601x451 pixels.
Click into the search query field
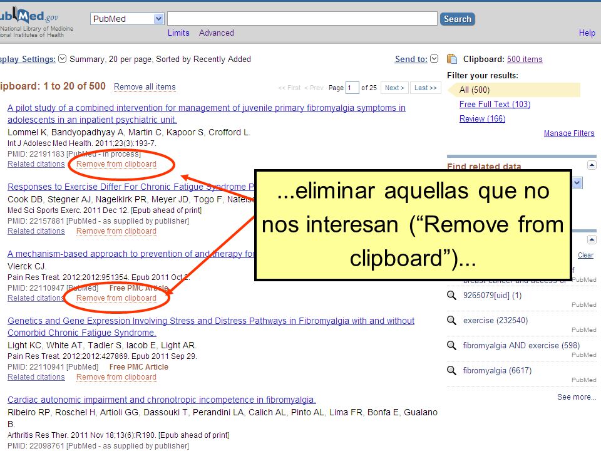point(302,18)
